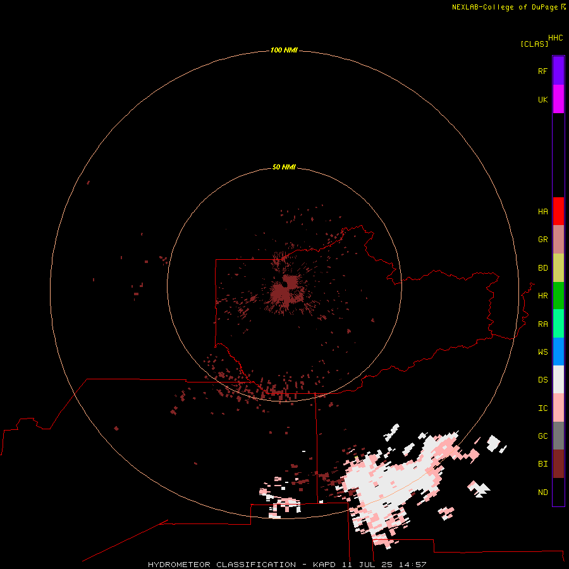Click the Hydrometeor Classification KAPD caption
Image resolution: width=569 pixels, height=569 pixels.
[287, 565]
